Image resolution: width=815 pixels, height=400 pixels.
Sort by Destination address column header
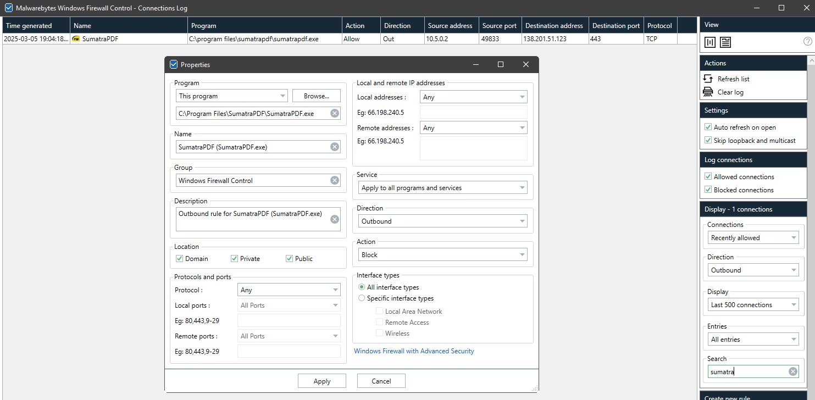(555, 25)
